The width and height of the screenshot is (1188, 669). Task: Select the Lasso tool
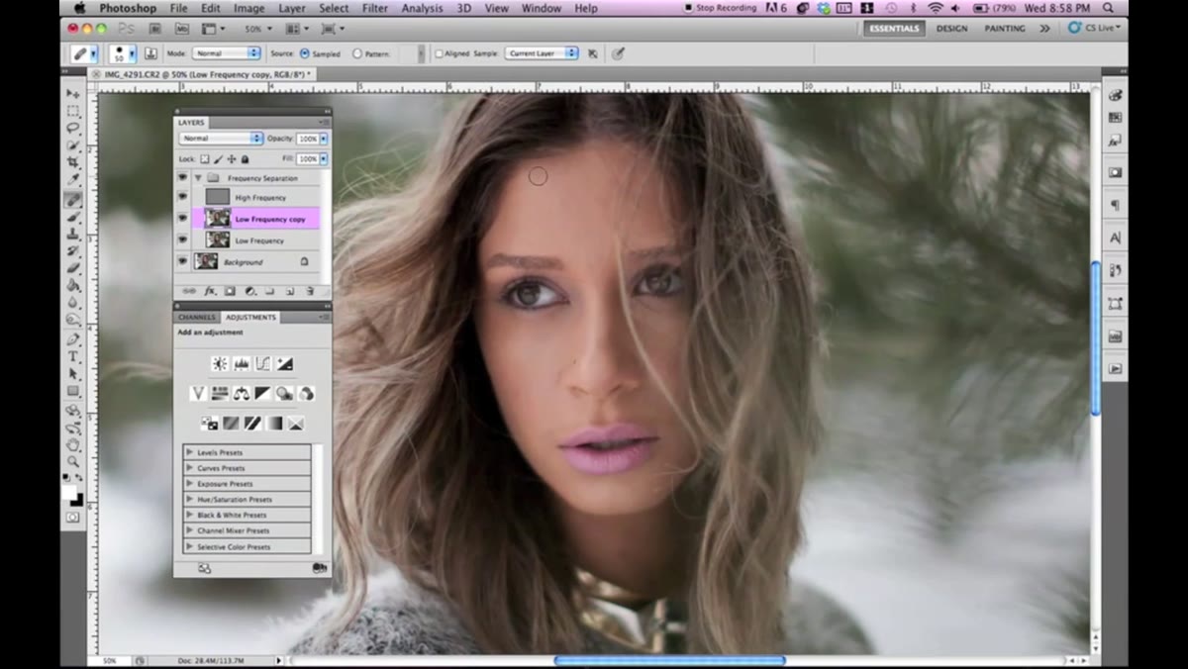tap(73, 128)
